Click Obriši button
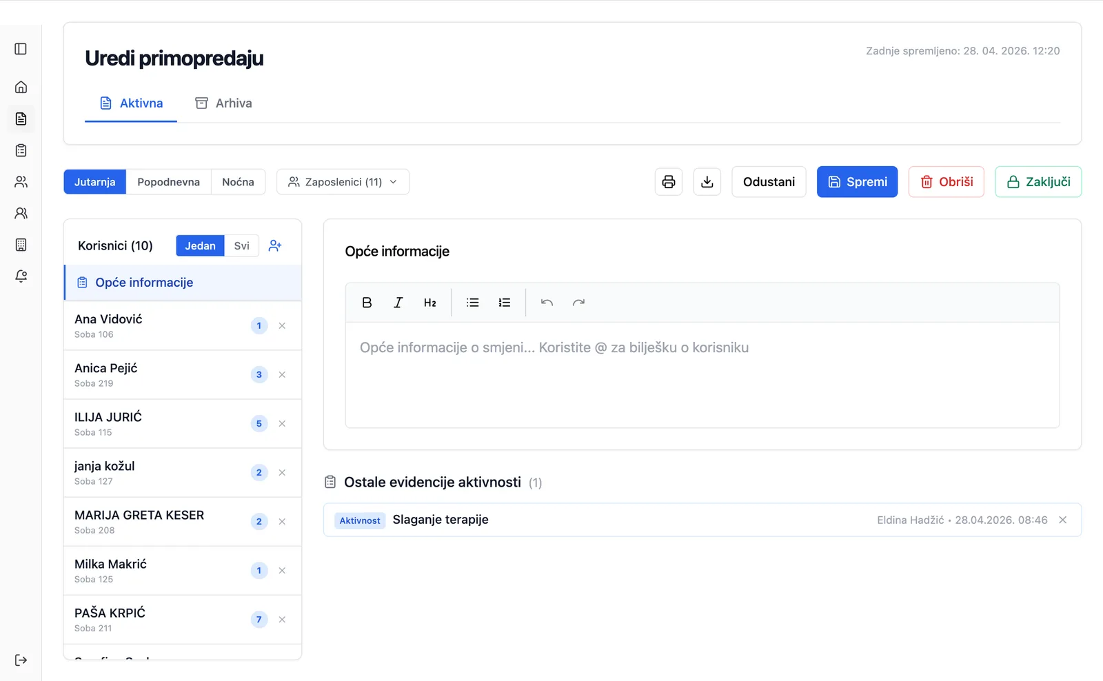Viewport: 1103px width, 681px height. coord(946,182)
